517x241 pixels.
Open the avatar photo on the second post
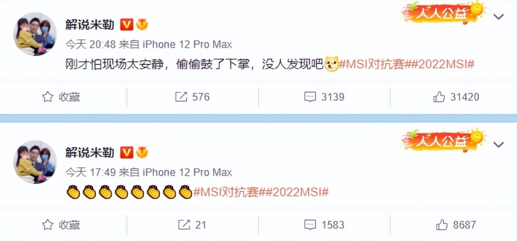pos(35,162)
